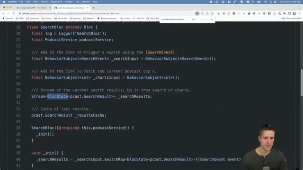Open the Bookmarks menu
Image resolution: width=303 pixels, height=170 pixels.
click(56, 2)
